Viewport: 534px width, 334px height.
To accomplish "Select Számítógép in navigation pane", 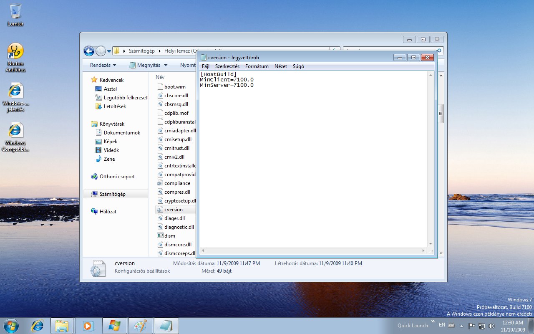I will [x=112, y=194].
